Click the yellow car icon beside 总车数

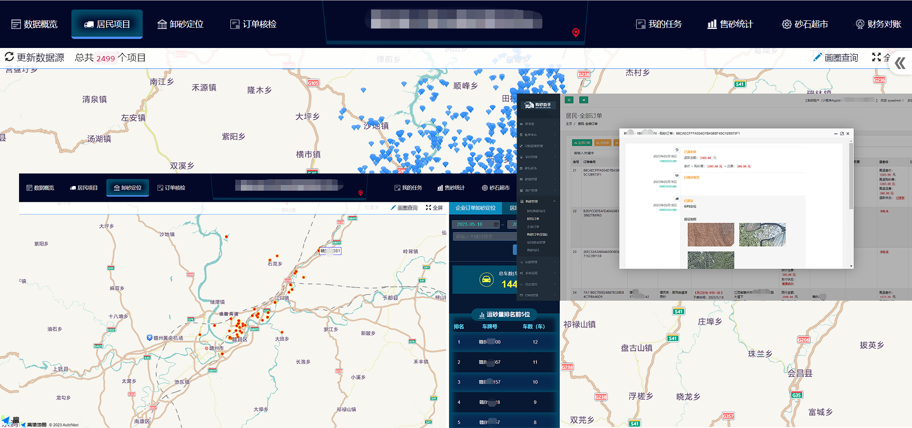tap(486, 279)
